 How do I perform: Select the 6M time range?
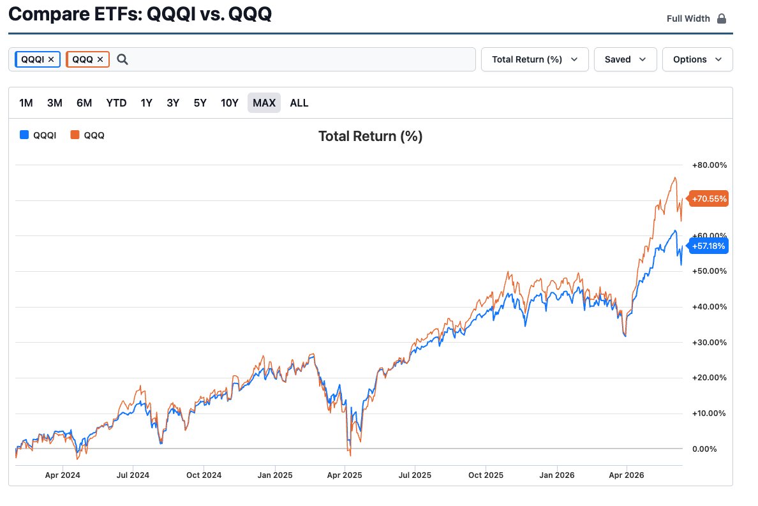coord(84,103)
